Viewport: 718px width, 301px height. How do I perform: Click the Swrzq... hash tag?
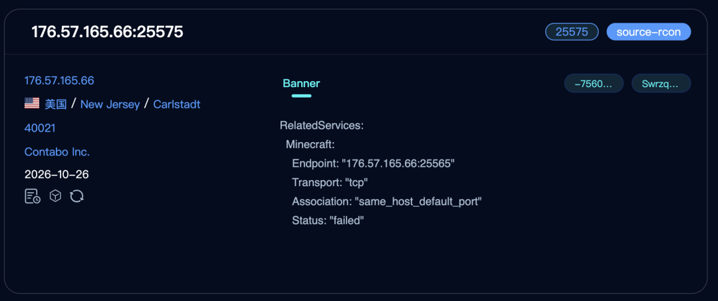661,83
